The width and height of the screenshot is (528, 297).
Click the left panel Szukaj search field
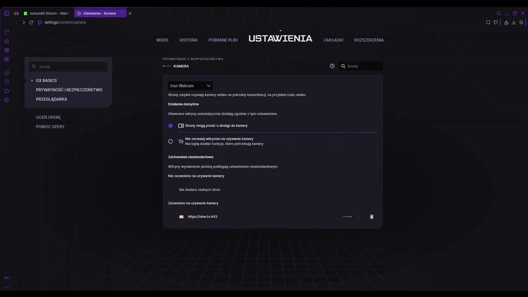(x=68, y=66)
